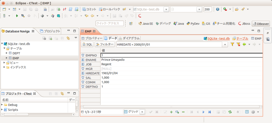The height and width of the screenshot is (123, 272).
Task: Switch to the デバッグ perspective
Action: [x=163, y=24]
